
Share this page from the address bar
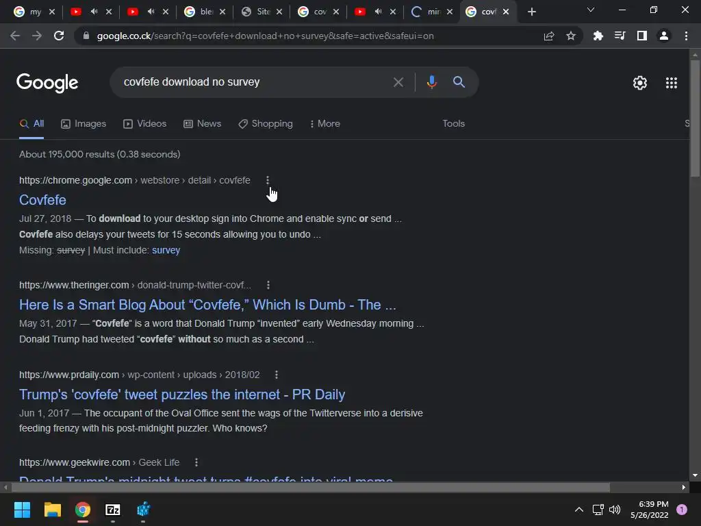pyautogui.click(x=549, y=36)
